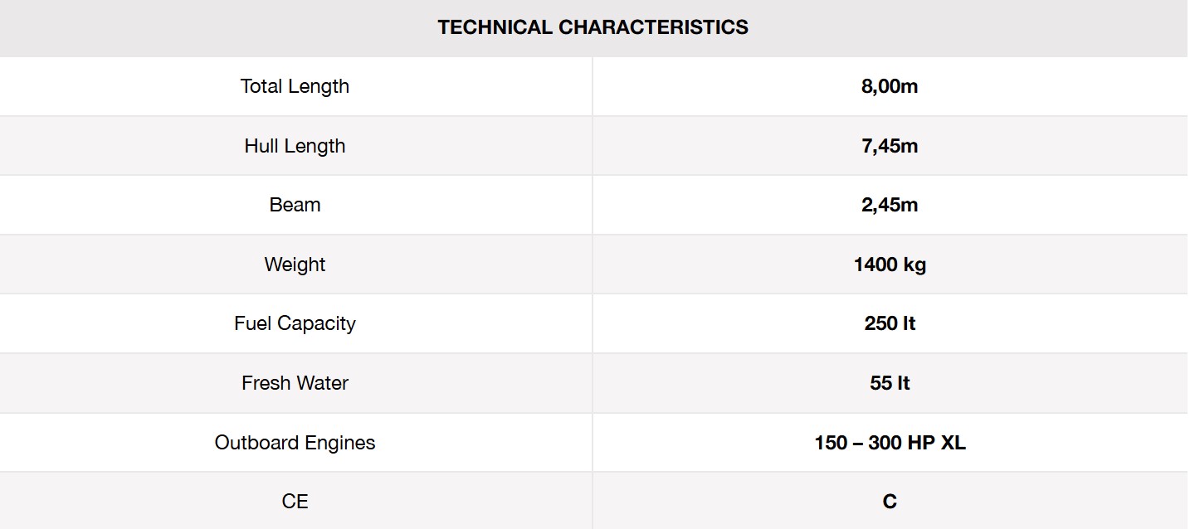Image resolution: width=1190 pixels, height=529 pixels.
Task: Click the 1400 kg weight value
Action: (890, 264)
